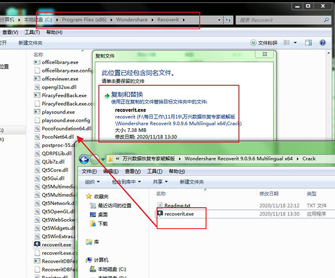The width and height of the screenshot is (335, 278).
Task: Select the officelibrary.exe file icon
Action: (37, 62)
